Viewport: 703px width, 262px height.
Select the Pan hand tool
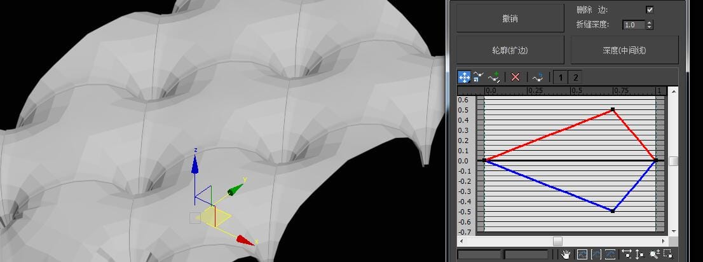(566, 254)
